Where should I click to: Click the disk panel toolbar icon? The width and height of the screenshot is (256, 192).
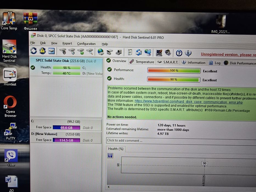(x=51, y=51)
